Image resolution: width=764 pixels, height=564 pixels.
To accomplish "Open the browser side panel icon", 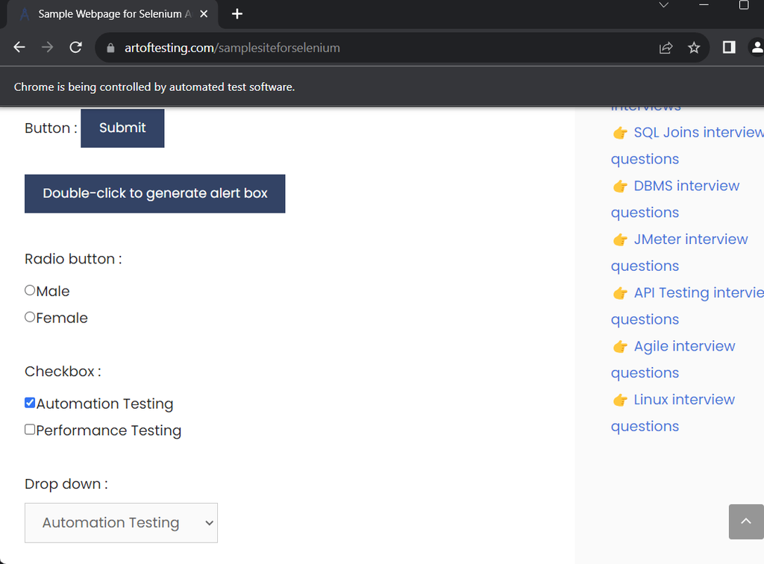I will pos(729,48).
